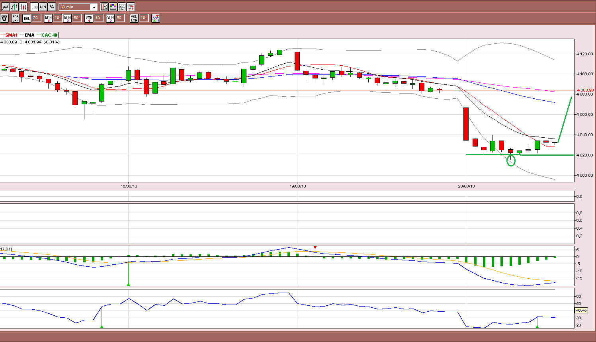This screenshot has height=342, width=596.
Task: Click the 40,45 RSI value label
Action: coord(581,311)
